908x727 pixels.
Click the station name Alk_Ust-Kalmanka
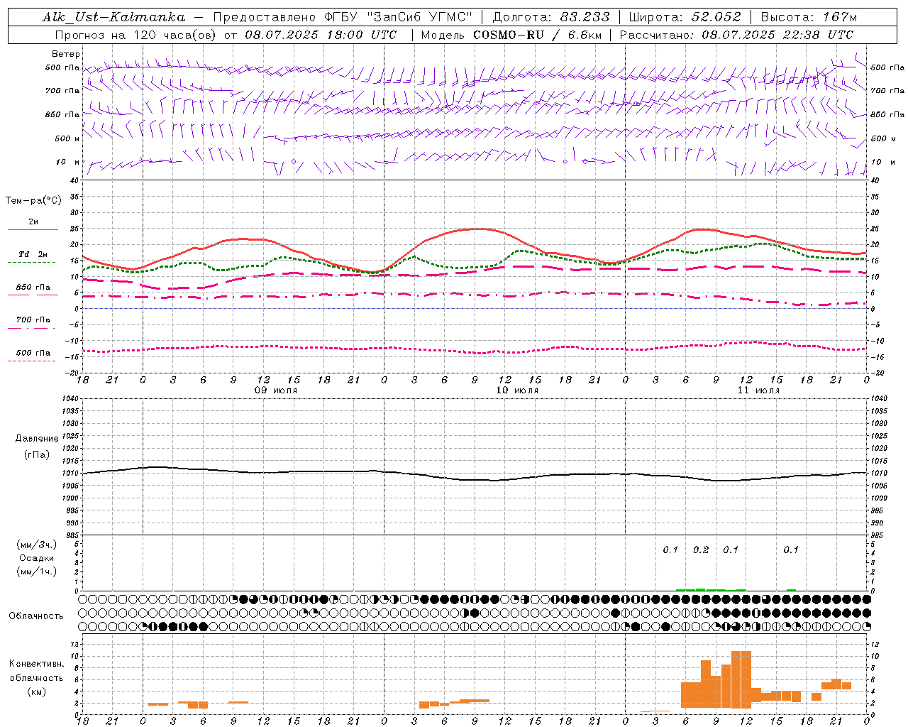[113, 17]
